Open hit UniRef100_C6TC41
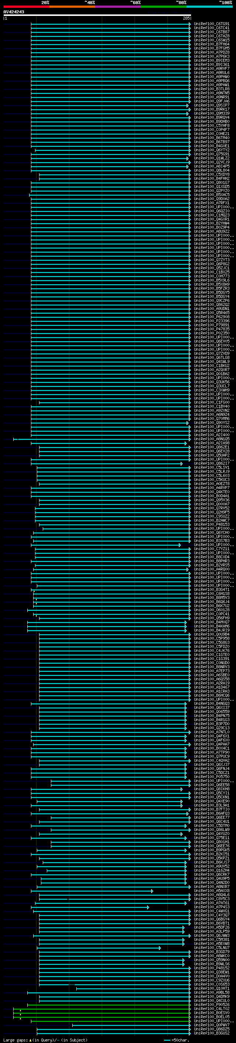This screenshot has height=1043, width=236. coord(211,28)
